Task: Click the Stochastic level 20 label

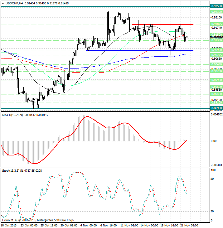Action: click(212, 211)
